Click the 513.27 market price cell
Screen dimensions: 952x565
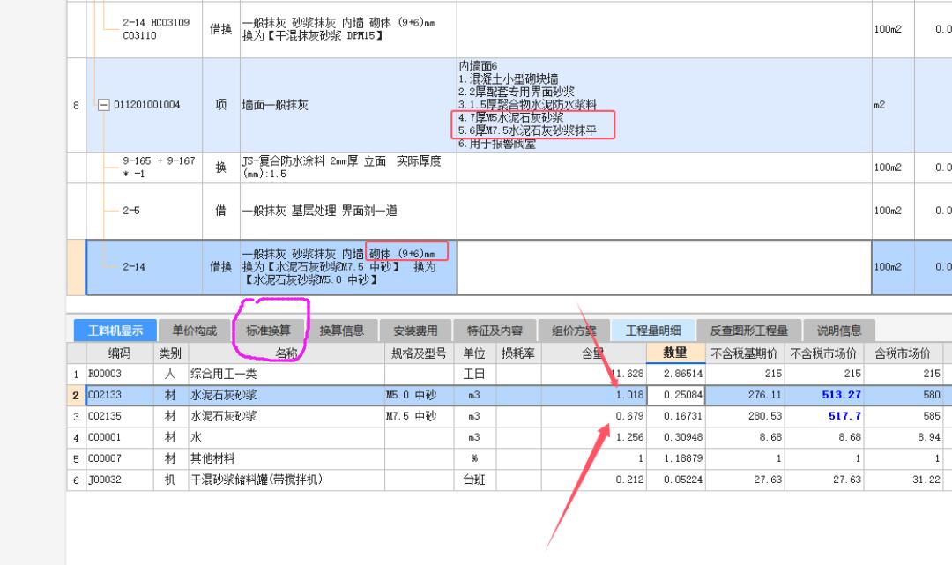824,395
